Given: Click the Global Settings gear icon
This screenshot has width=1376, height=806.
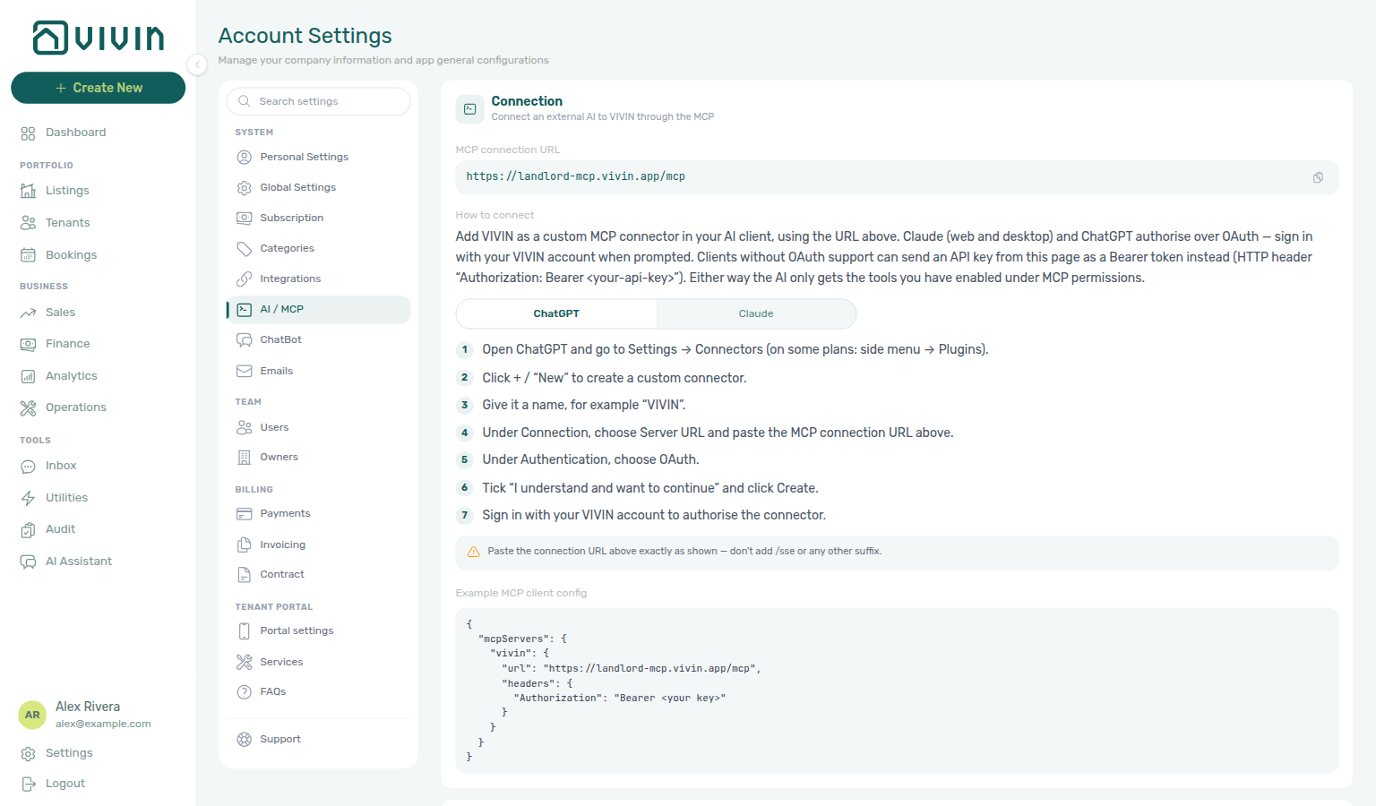Looking at the screenshot, I should (x=244, y=187).
